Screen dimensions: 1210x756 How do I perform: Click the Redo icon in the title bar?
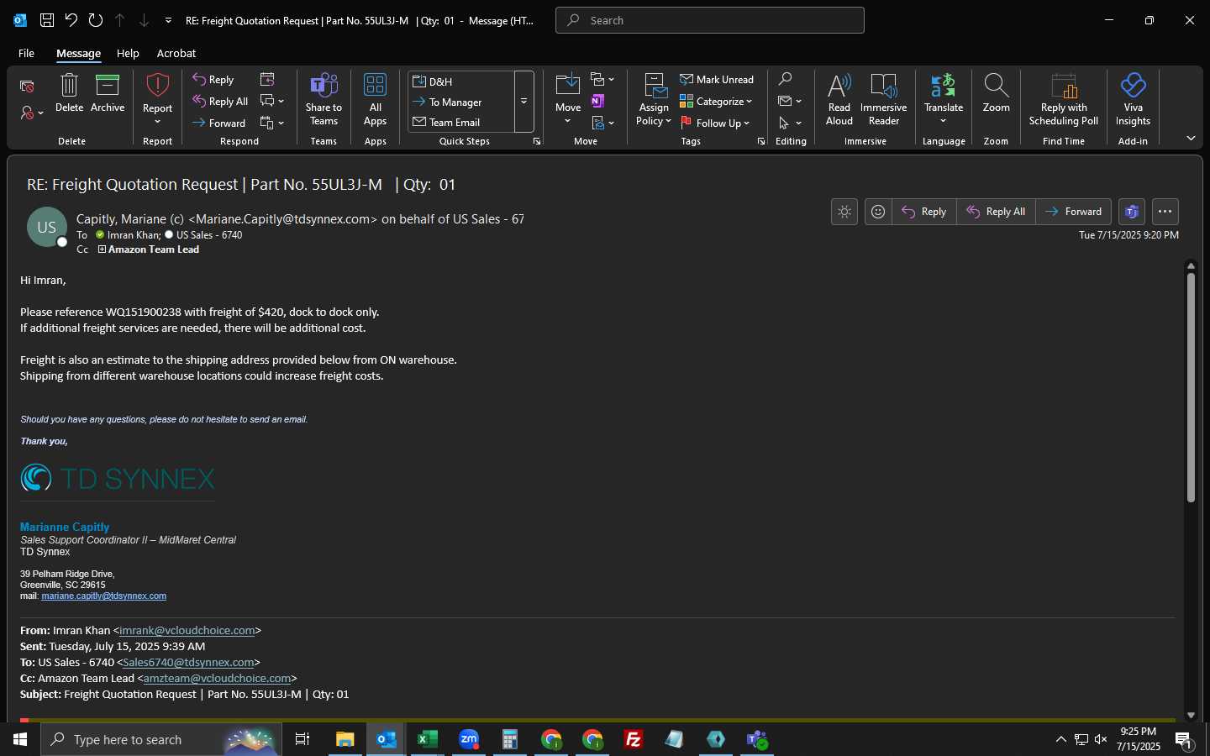pyautogui.click(x=96, y=20)
